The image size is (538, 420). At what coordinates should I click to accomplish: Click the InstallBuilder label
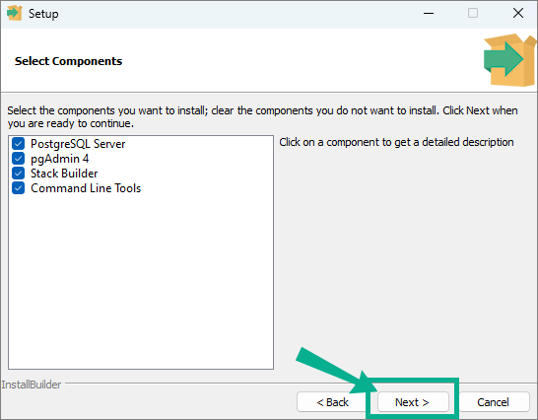[32, 385]
